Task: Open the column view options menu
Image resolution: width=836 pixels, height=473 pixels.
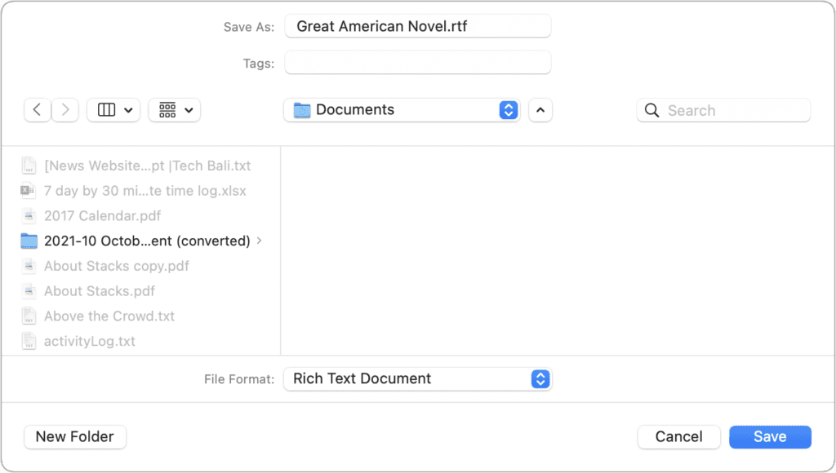Action: pyautogui.click(x=113, y=110)
